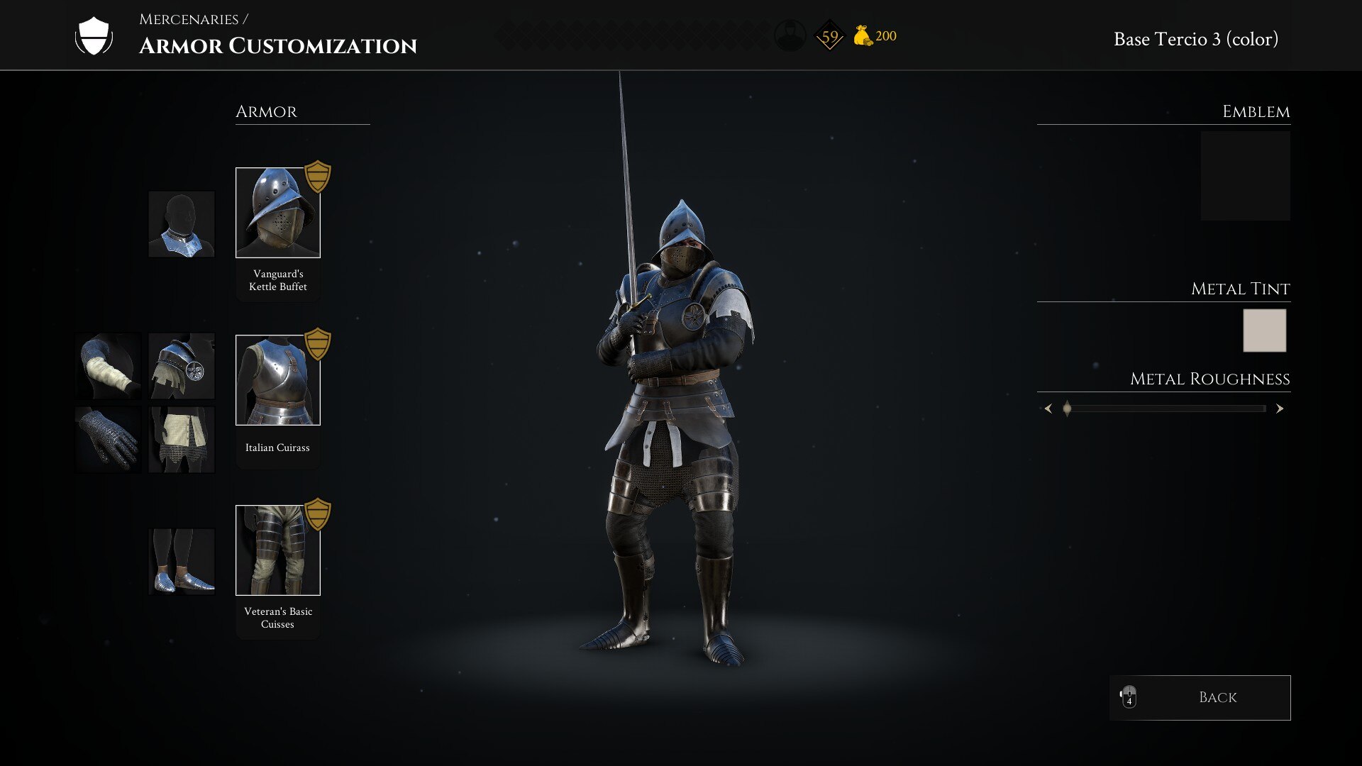Open the Veteran's Basic Cuisses leg item

278,550
